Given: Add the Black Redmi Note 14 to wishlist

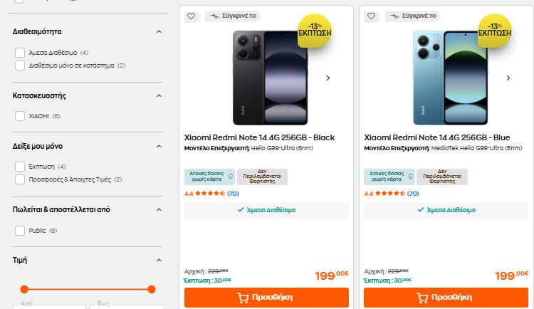Looking at the screenshot, I should (x=191, y=16).
